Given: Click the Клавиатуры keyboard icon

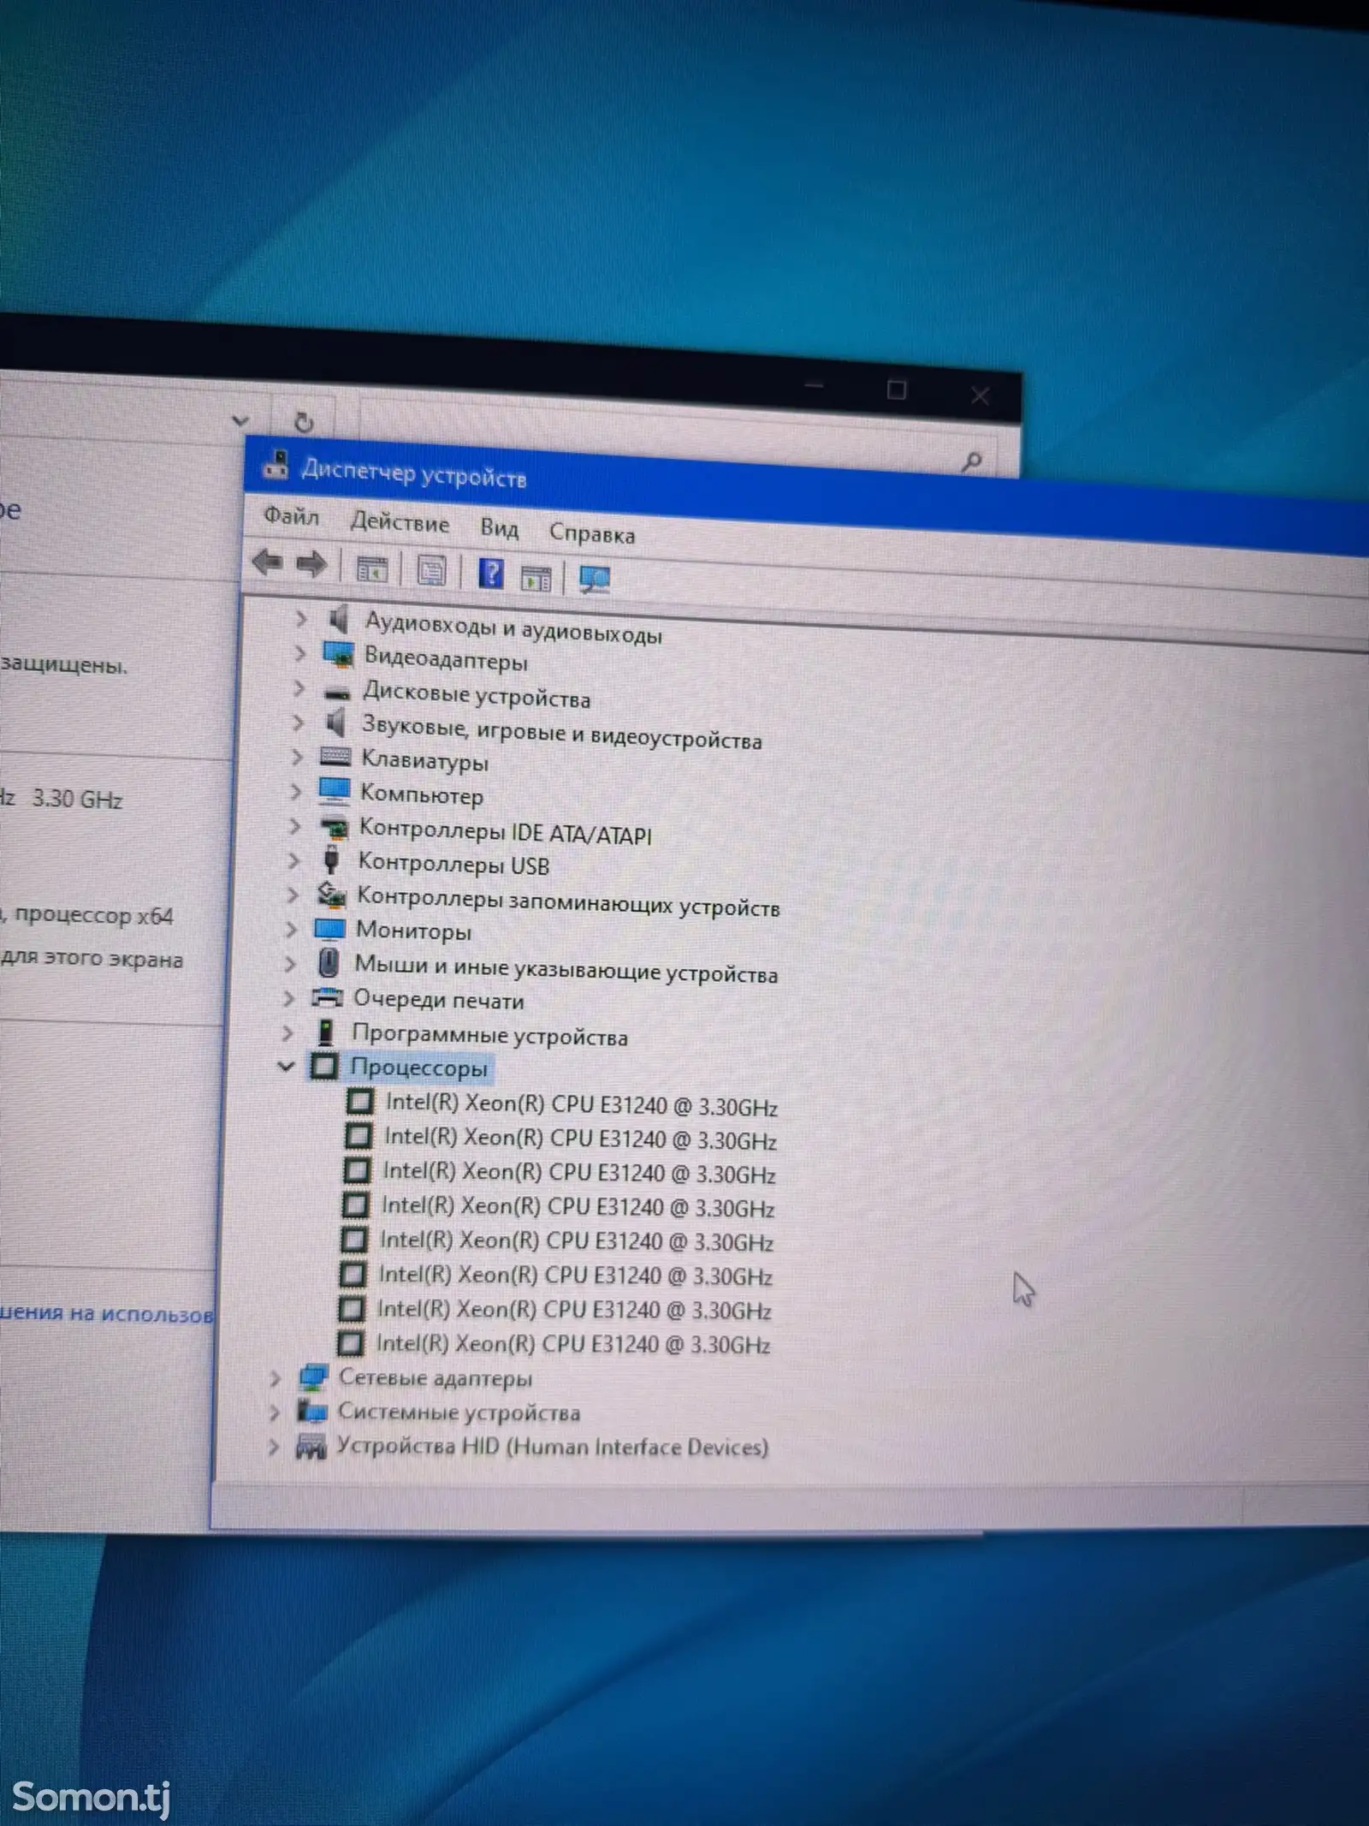Looking at the screenshot, I should coord(335,757).
